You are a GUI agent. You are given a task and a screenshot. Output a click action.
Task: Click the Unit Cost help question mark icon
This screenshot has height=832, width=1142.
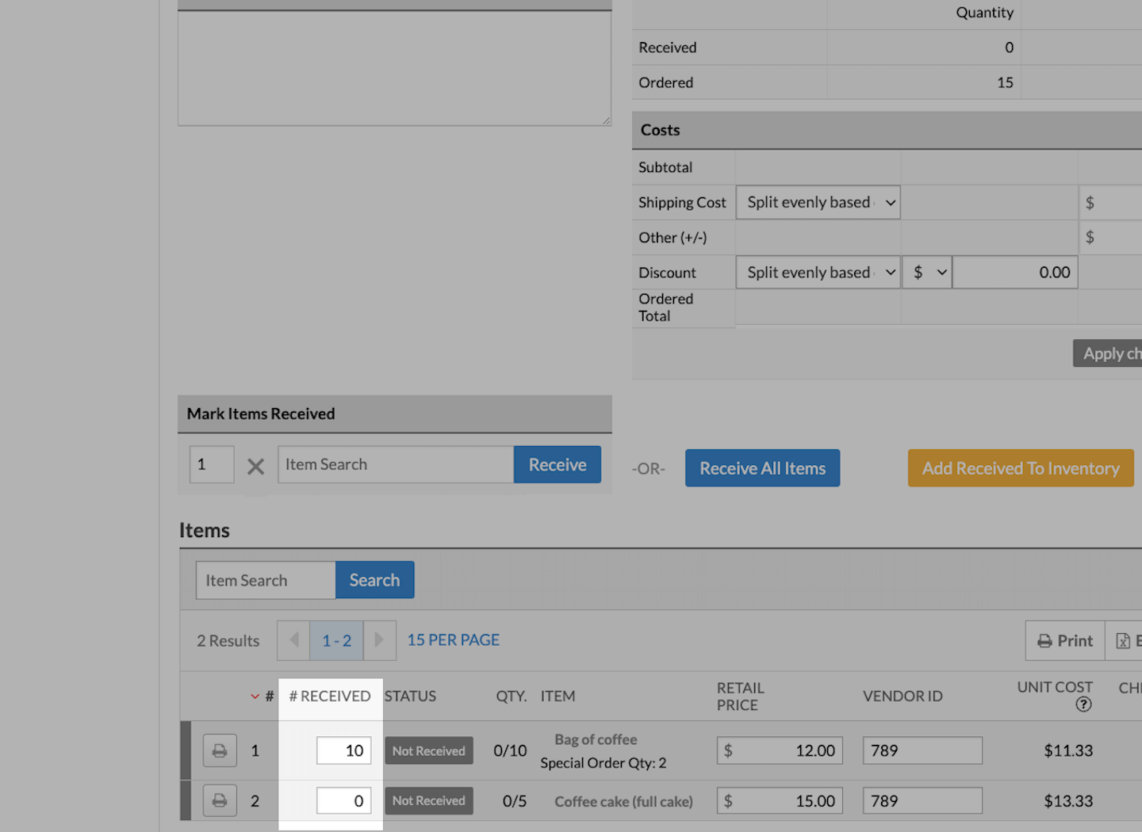[x=1083, y=704]
